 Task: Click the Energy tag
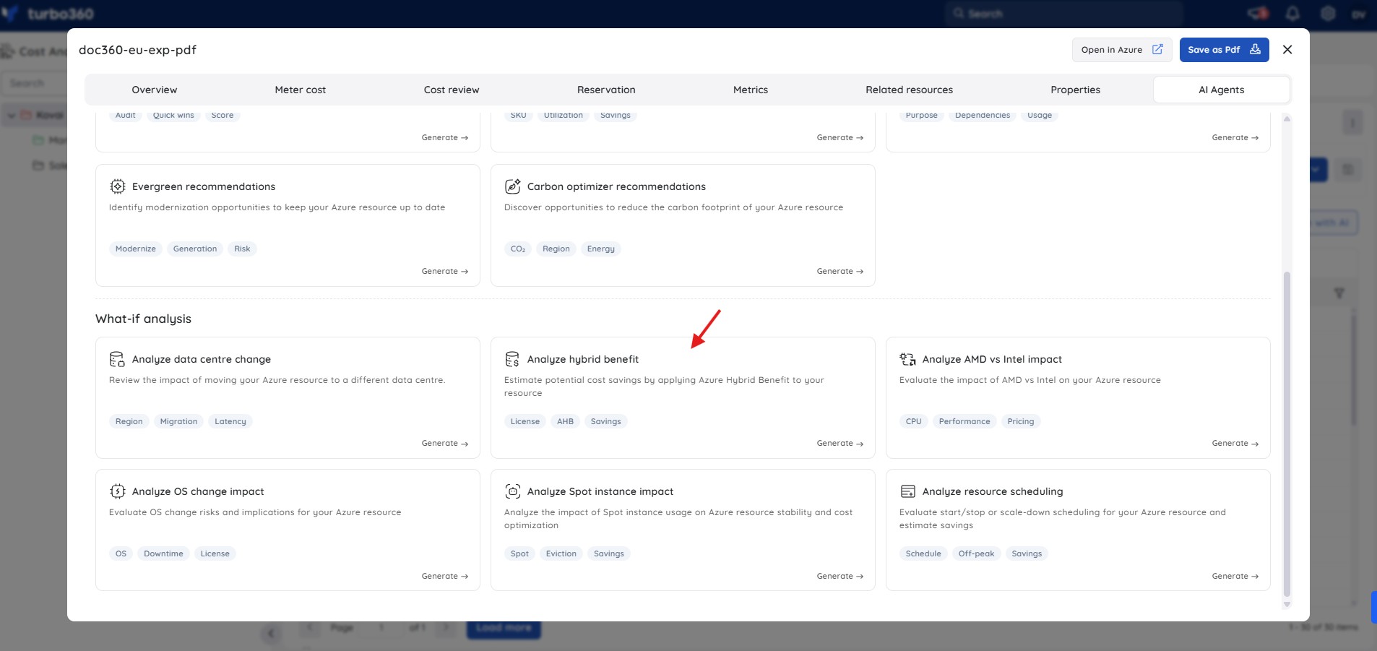(x=601, y=249)
